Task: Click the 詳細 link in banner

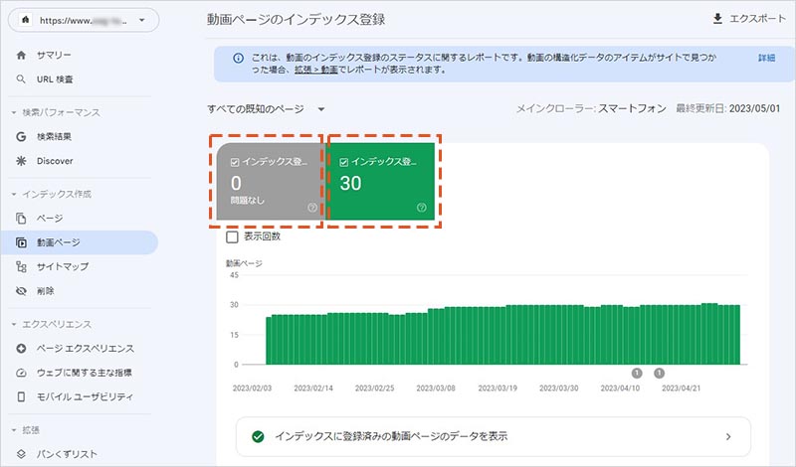Action: (765, 59)
